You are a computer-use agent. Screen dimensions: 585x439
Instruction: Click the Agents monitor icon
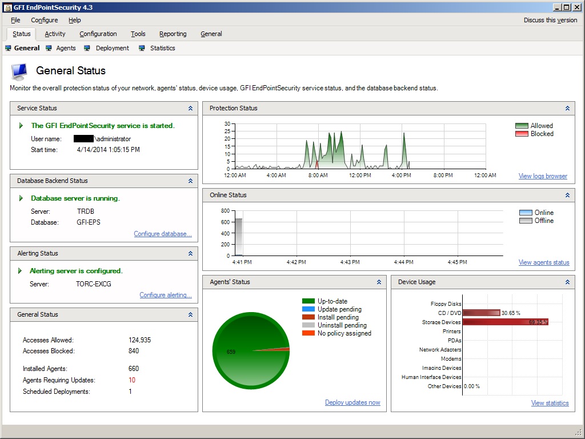pos(49,48)
